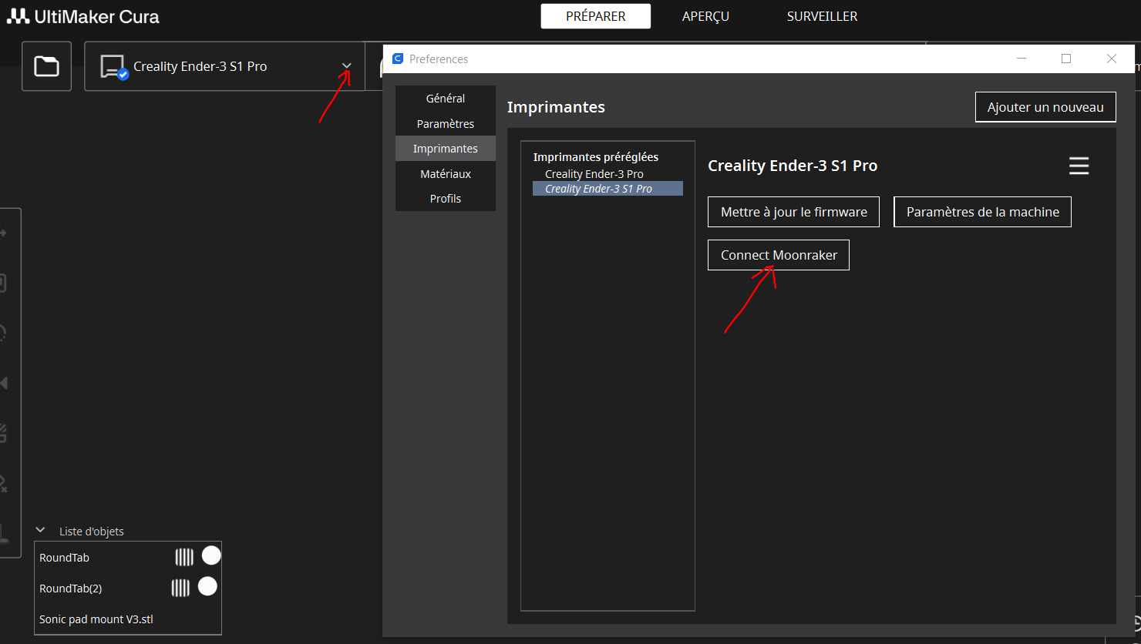Click the Imprimantes préréglées heading
The width and height of the screenshot is (1141, 644).
pyautogui.click(x=596, y=157)
